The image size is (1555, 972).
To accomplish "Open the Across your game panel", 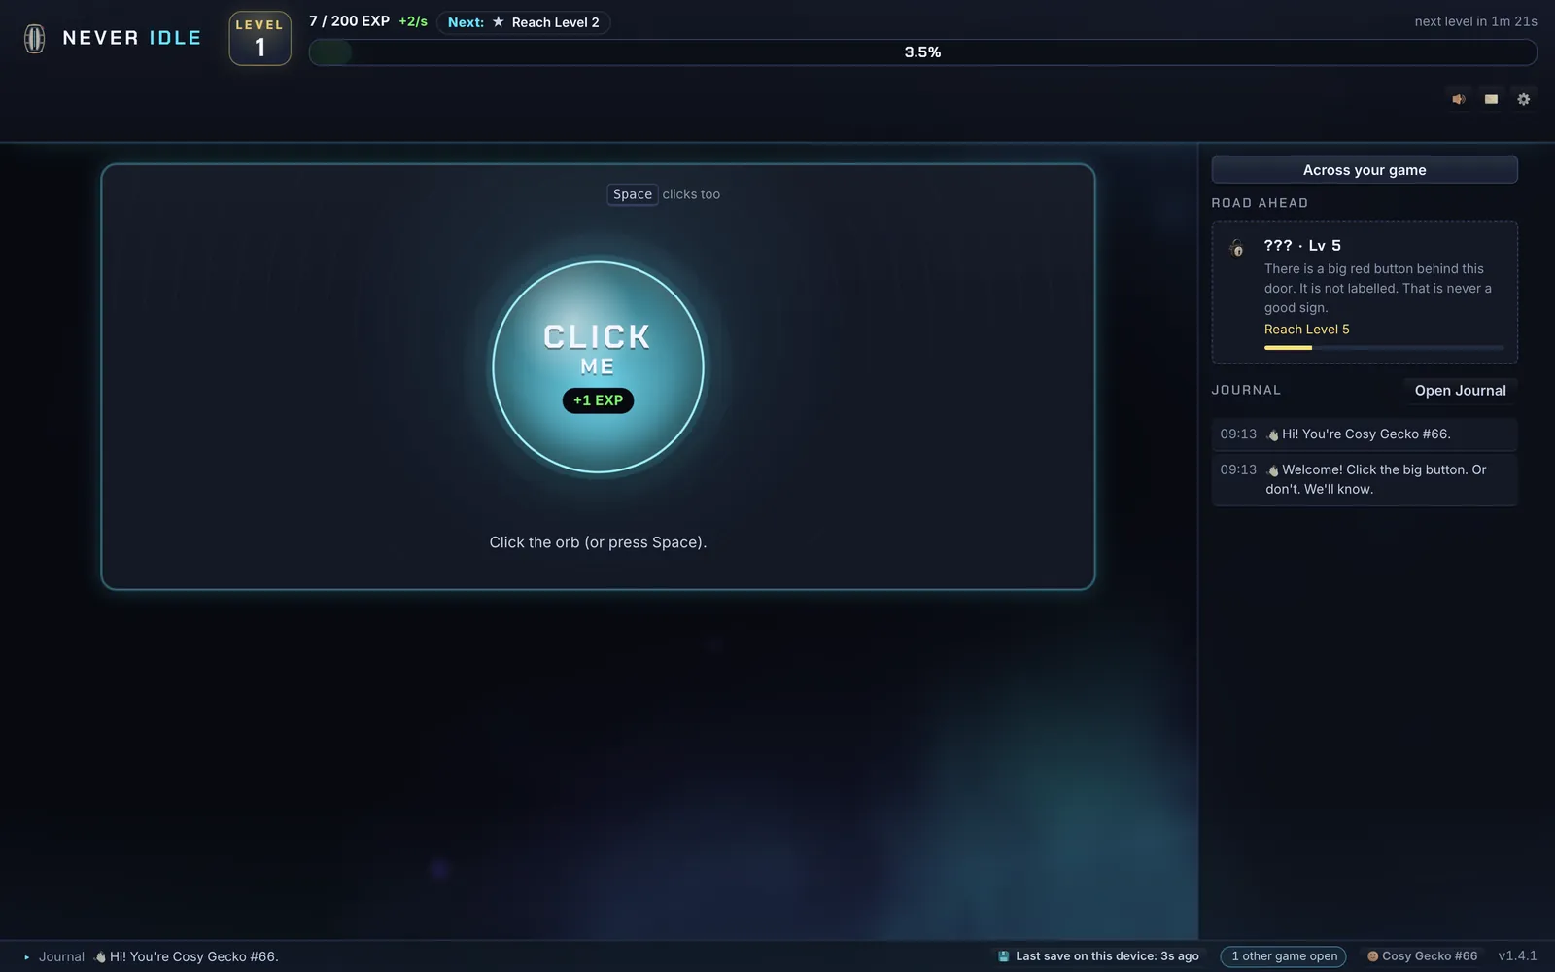I will pos(1365,170).
